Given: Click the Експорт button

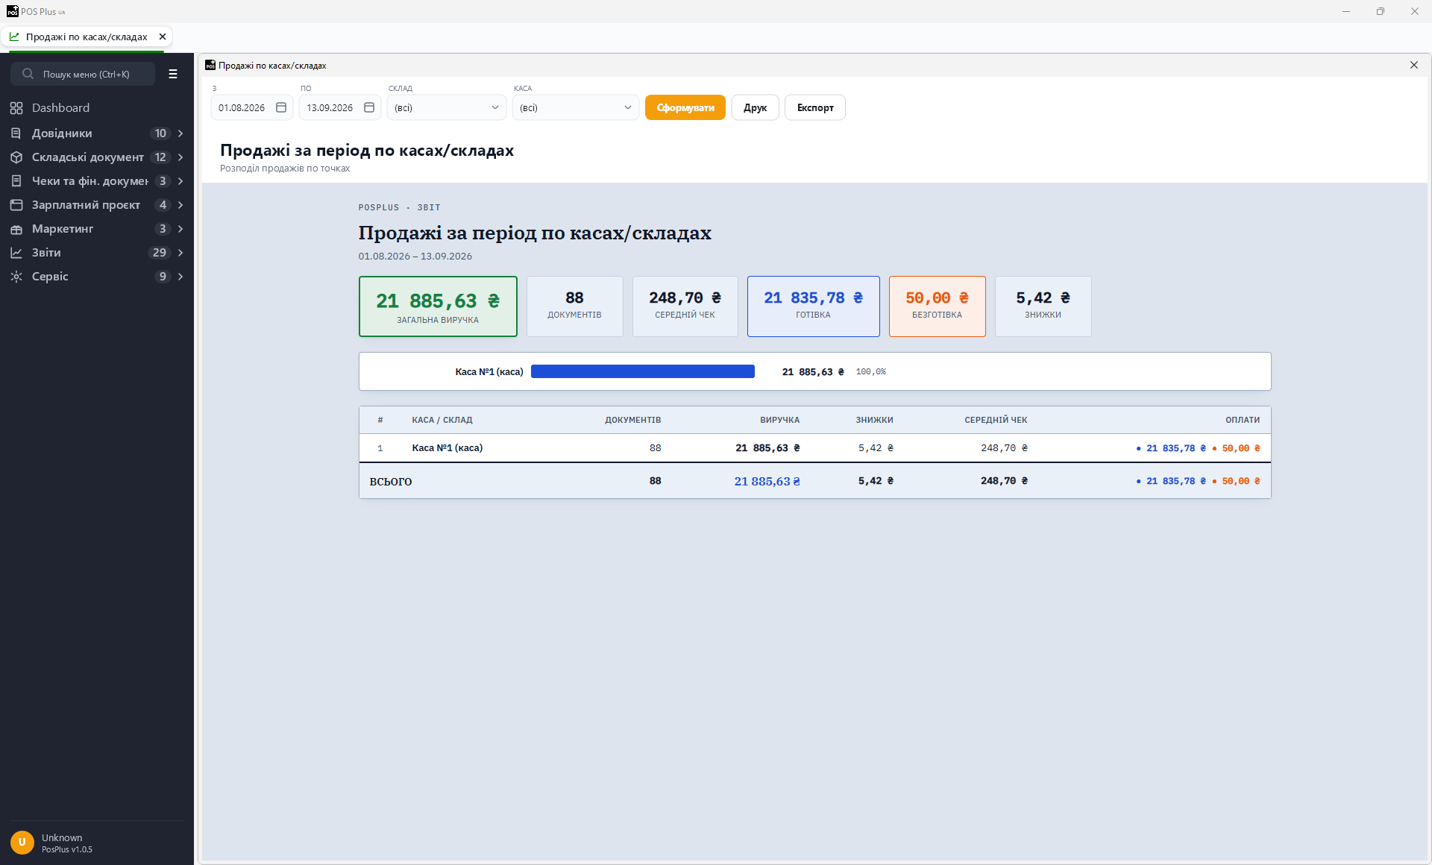Looking at the screenshot, I should pos(815,107).
